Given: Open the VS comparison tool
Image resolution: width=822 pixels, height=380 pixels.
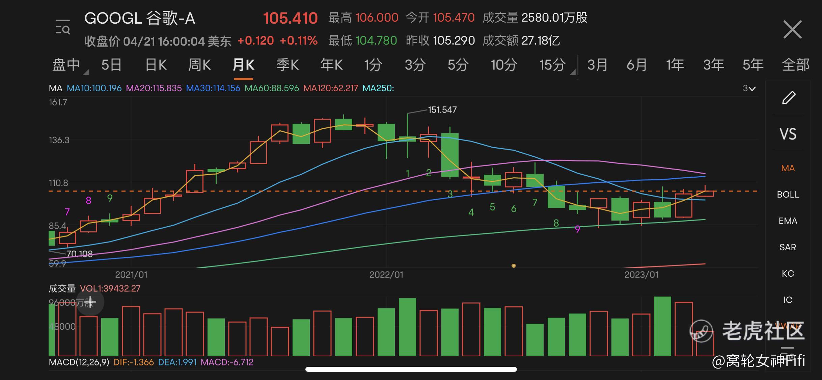Looking at the screenshot, I should 788,134.
